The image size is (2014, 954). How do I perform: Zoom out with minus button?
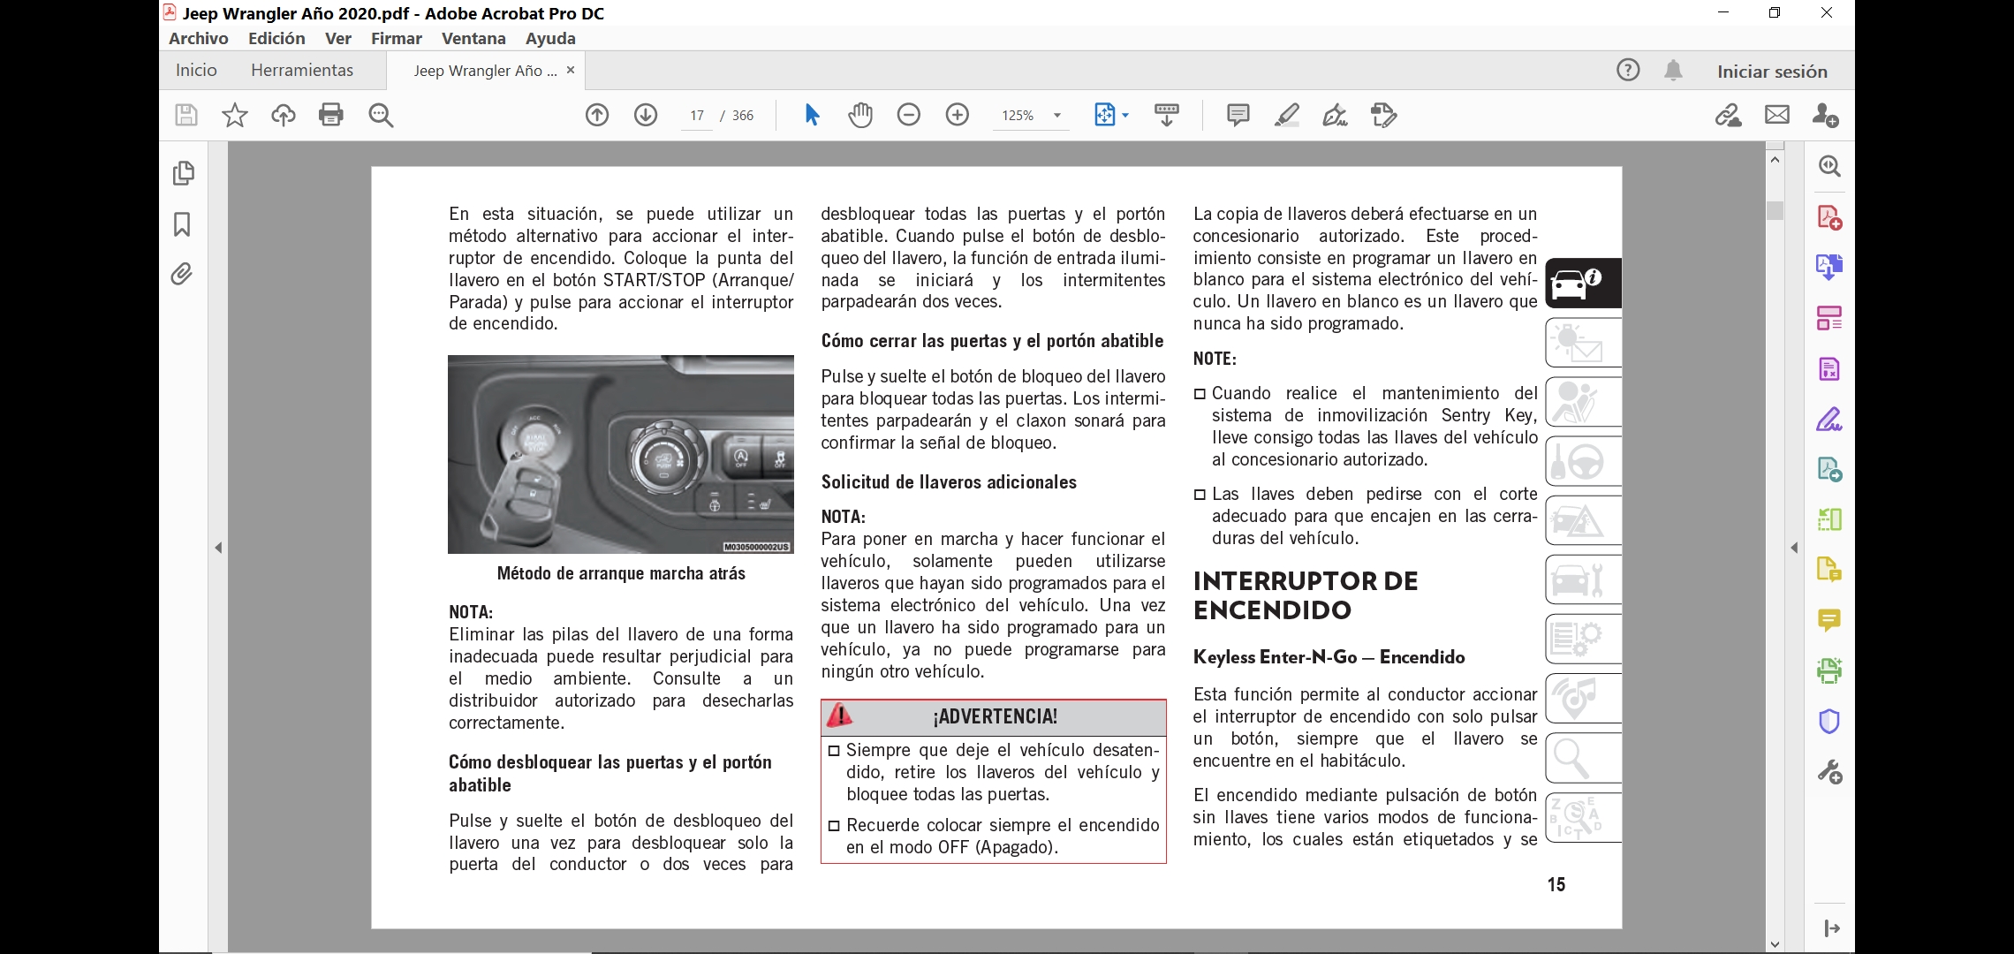[x=908, y=115]
